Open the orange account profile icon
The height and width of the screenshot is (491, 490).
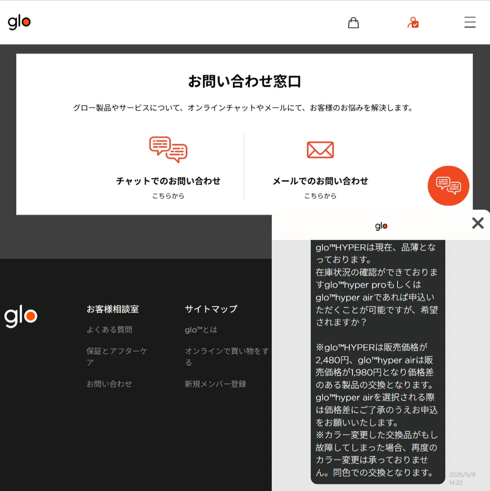click(413, 22)
